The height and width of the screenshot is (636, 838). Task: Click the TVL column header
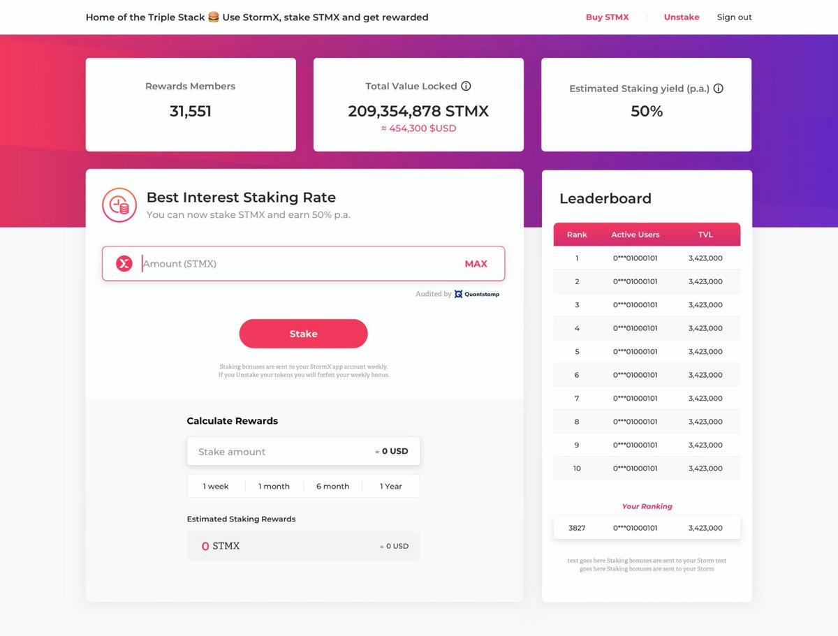point(705,235)
